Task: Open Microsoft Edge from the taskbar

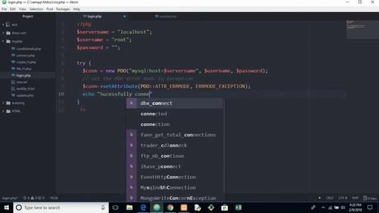Action: [143, 208]
